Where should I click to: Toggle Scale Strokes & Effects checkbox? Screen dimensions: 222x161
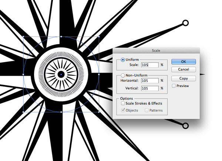pos(123,104)
